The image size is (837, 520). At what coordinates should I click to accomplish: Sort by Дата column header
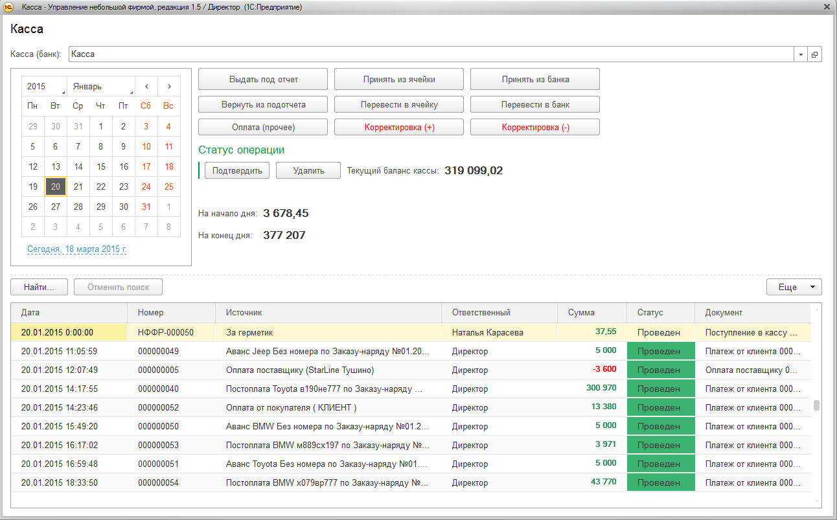(69, 313)
